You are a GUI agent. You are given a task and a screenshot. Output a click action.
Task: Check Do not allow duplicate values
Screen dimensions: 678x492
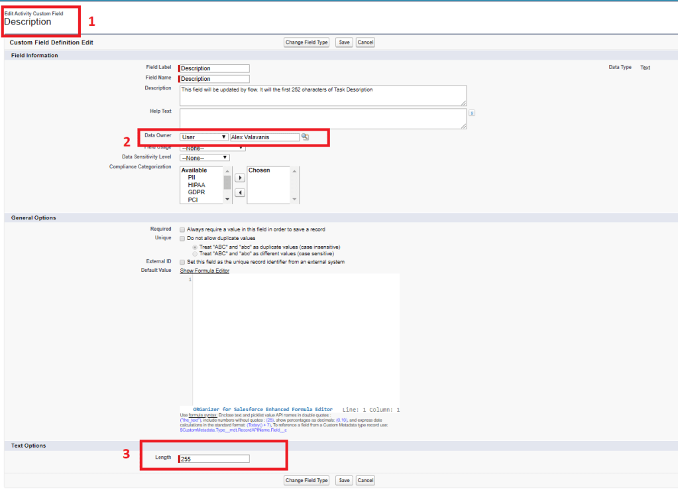click(182, 238)
